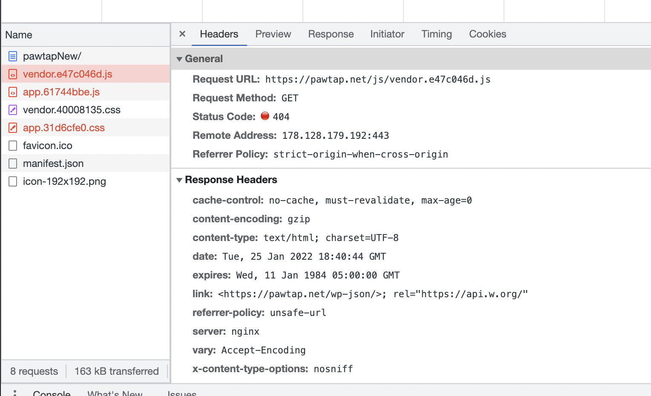This screenshot has height=396, width=651.
Task: Click the content-encoding gzip value
Action: point(299,219)
